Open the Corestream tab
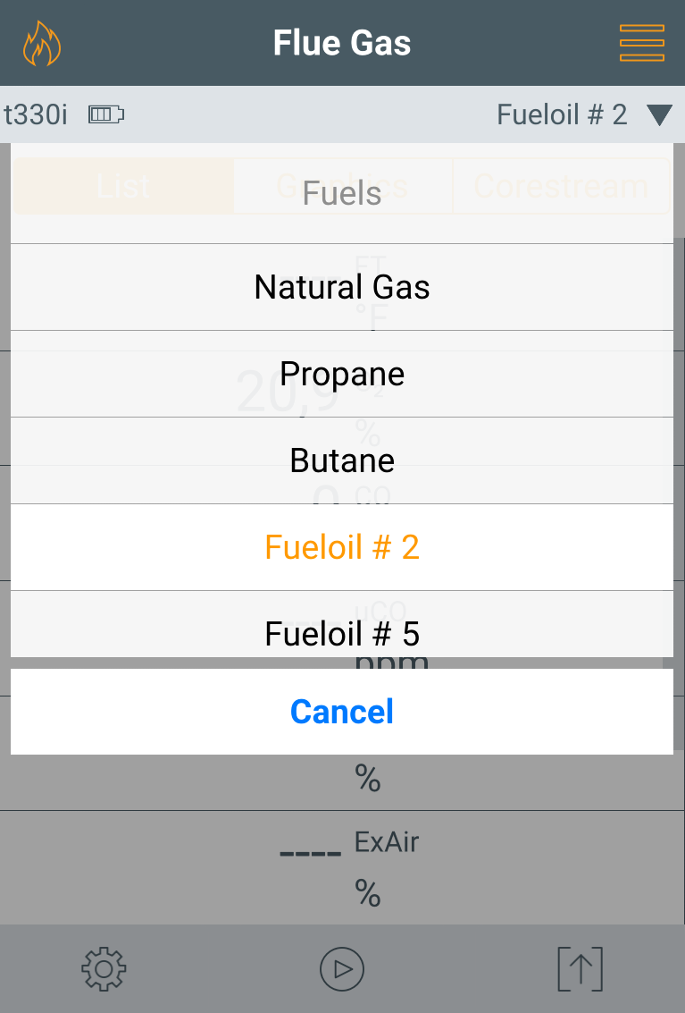The width and height of the screenshot is (685, 1013). [561, 186]
